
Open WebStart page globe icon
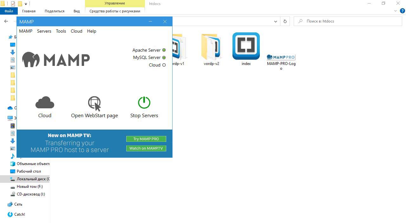point(94,103)
